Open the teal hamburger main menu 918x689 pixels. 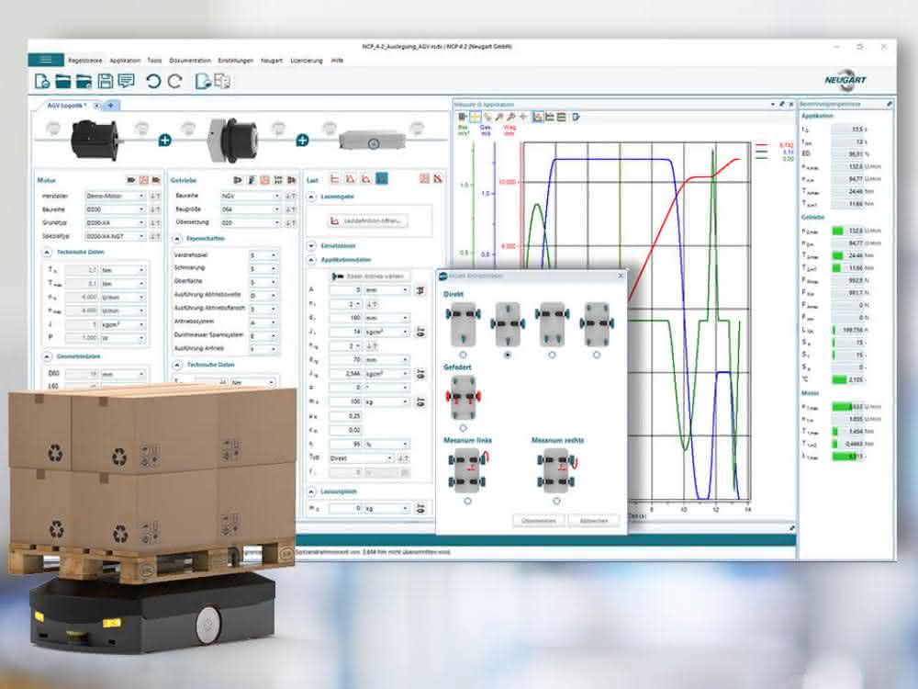coord(46,60)
